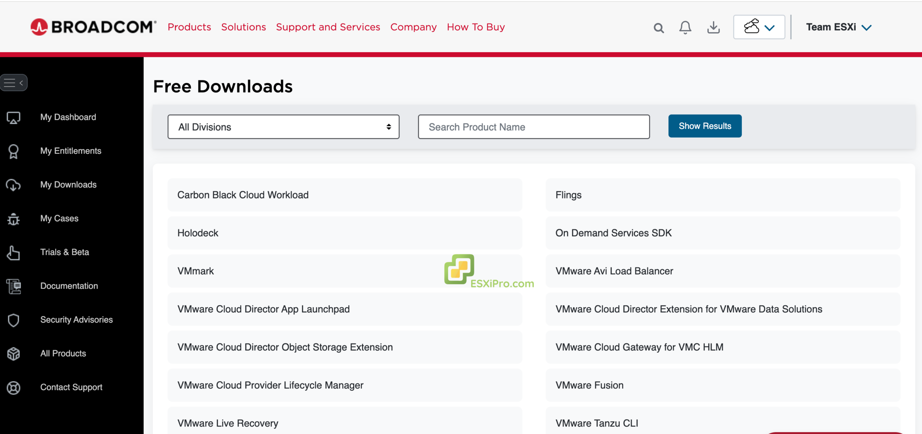Open Support and Services menu
The width and height of the screenshot is (922, 434).
328,27
